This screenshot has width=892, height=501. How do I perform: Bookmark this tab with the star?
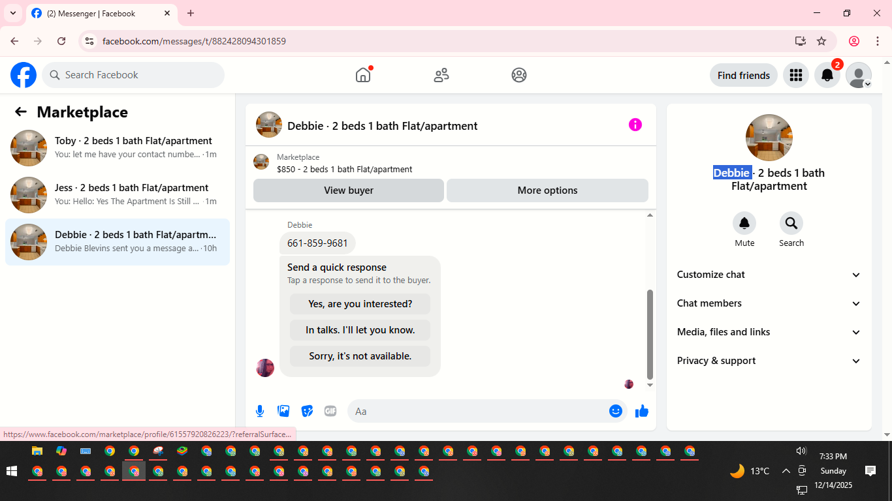click(821, 41)
